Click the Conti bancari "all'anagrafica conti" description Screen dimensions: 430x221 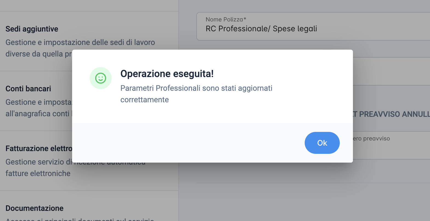39,114
